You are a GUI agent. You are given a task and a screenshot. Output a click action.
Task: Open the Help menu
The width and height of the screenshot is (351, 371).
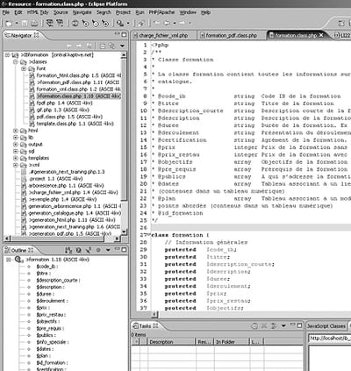205,12
